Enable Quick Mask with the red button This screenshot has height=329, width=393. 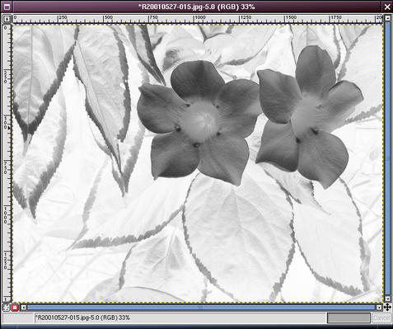15,308
